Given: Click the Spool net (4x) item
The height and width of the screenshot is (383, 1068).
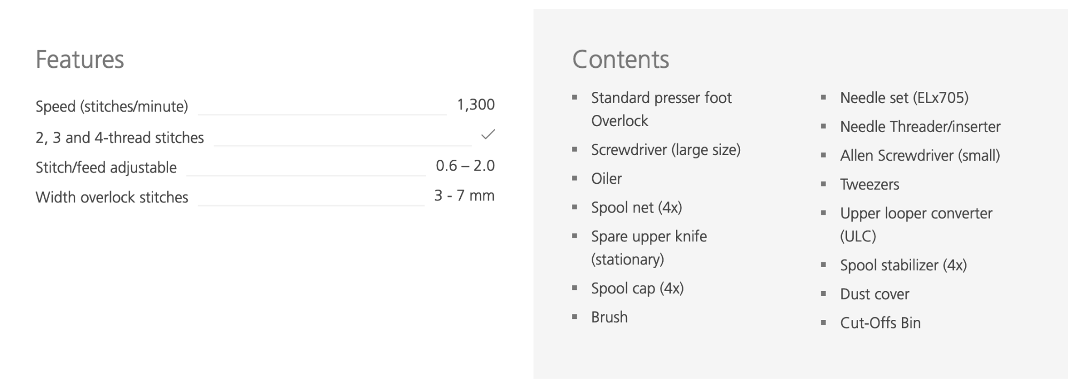Looking at the screenshot, I should 636,207.
